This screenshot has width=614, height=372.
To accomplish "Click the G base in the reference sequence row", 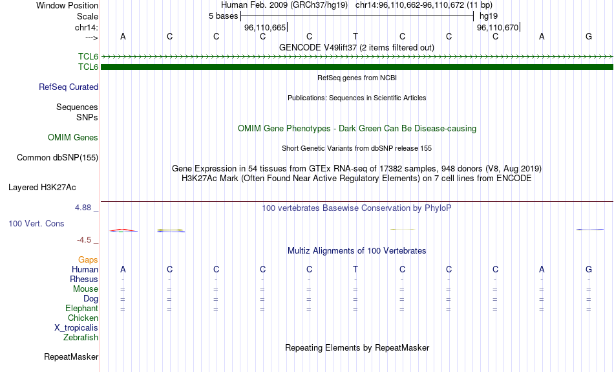I will tap(589, 36).
